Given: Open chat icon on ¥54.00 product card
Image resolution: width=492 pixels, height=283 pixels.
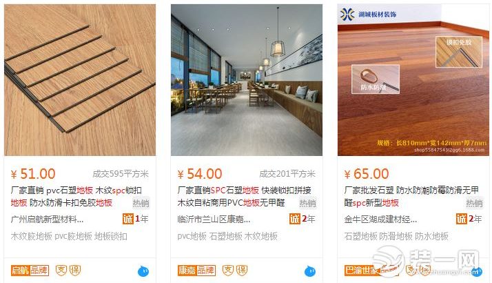Looking at the screenshot, I should pyautogui.click(x=310, y=271).
